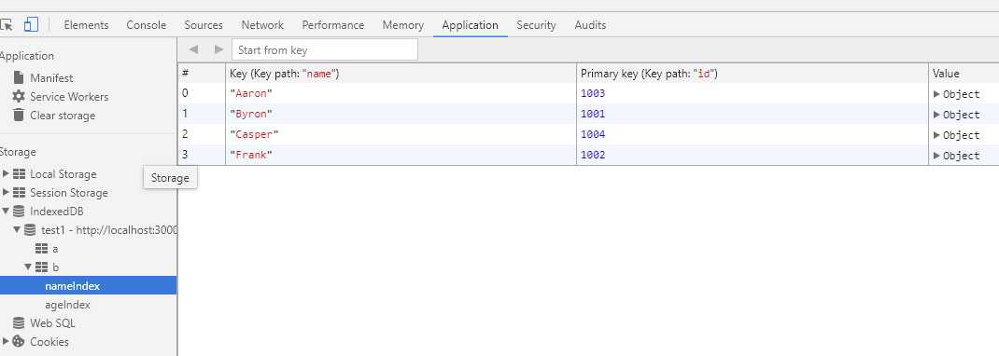Toggle the device toolbar icon
The height and width of the screenshot is (356, 999).
click(31, 25)
